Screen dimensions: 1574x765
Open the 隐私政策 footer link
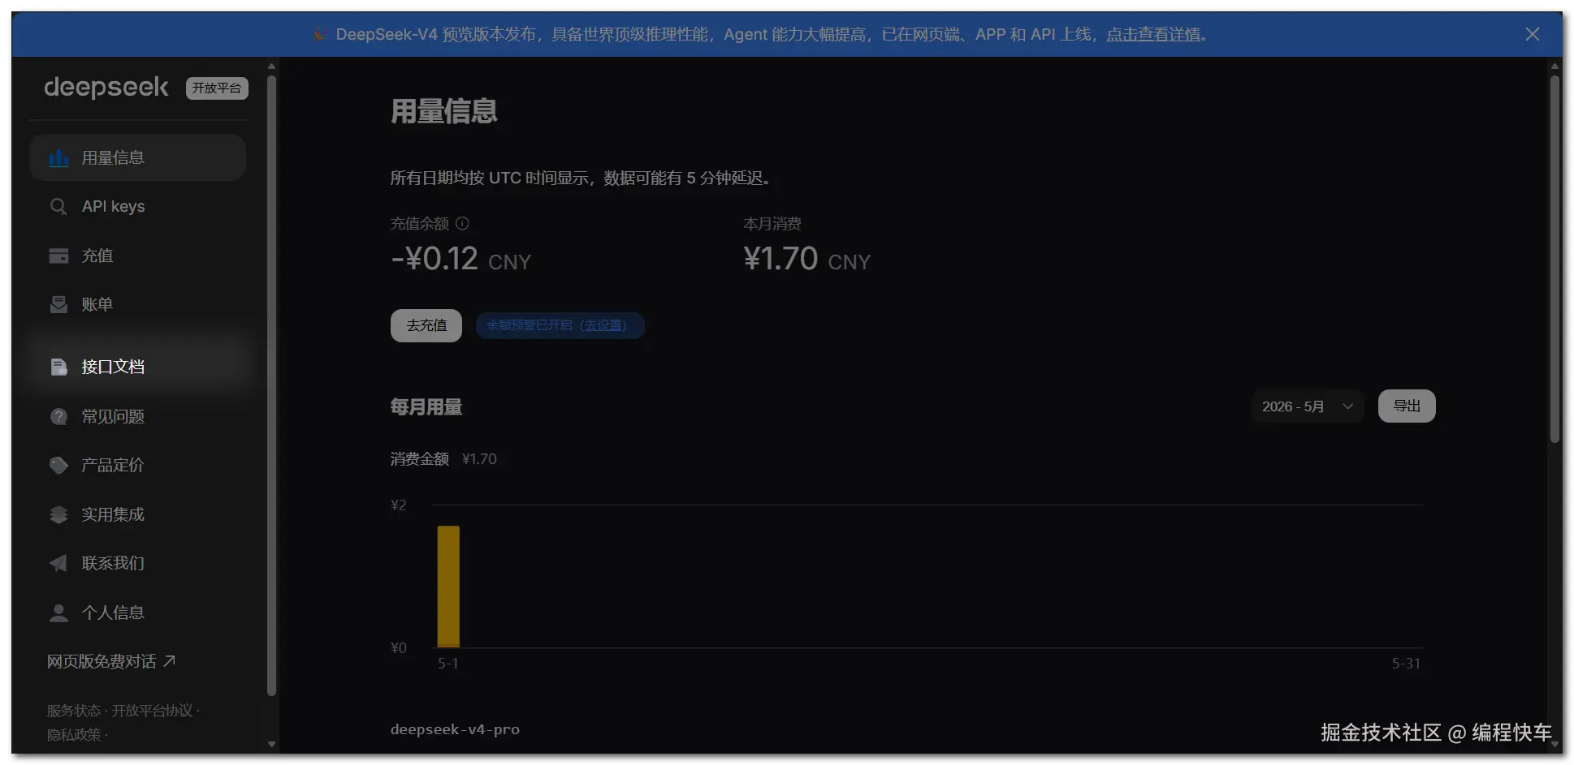[x=74, y=735]
